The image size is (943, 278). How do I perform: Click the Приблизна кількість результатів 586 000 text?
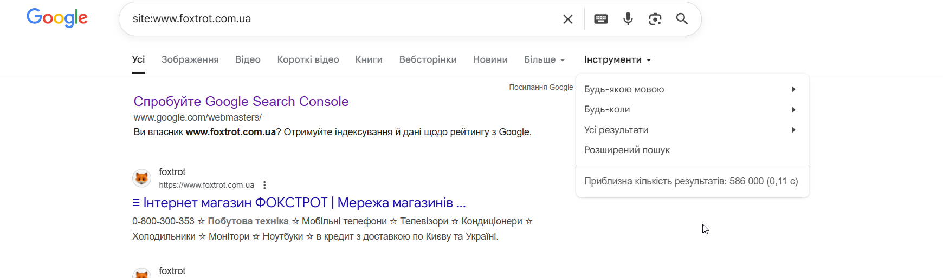click(691, 181)
